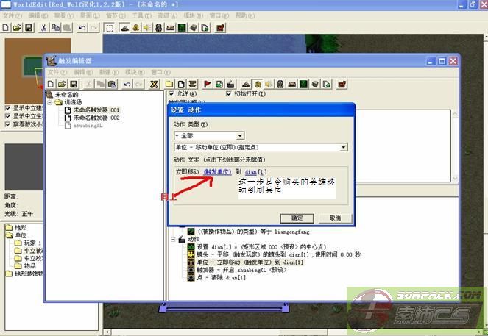This screenshot has height=336, width=488.
Task: Open the 全部 action type dropdown
Action: 240,136
